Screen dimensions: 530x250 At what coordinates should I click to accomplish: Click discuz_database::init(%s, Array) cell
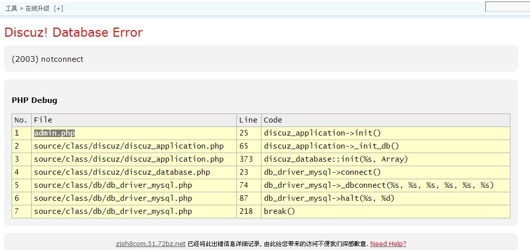point(385,159)
